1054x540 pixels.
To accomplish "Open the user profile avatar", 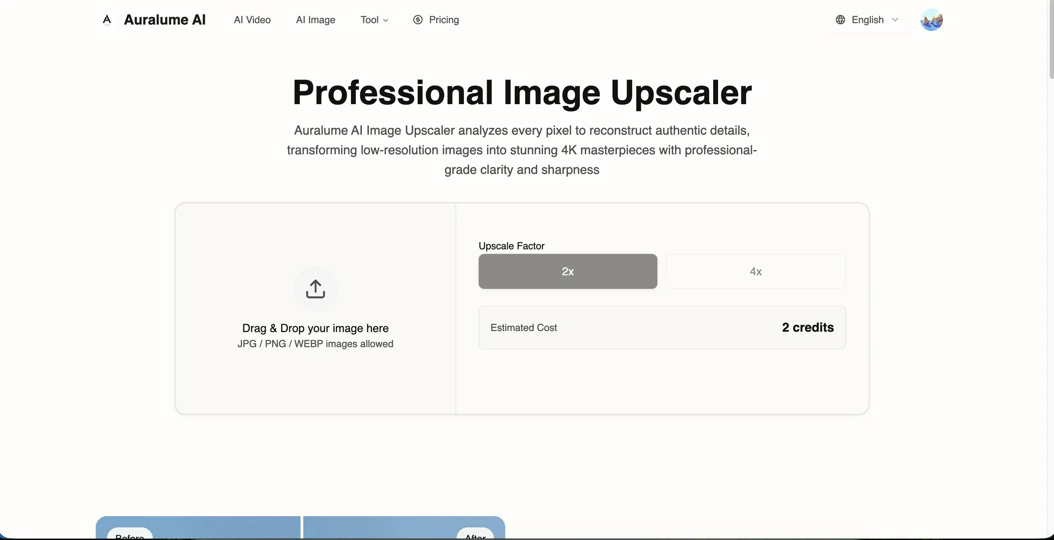I will click(931, 20).
